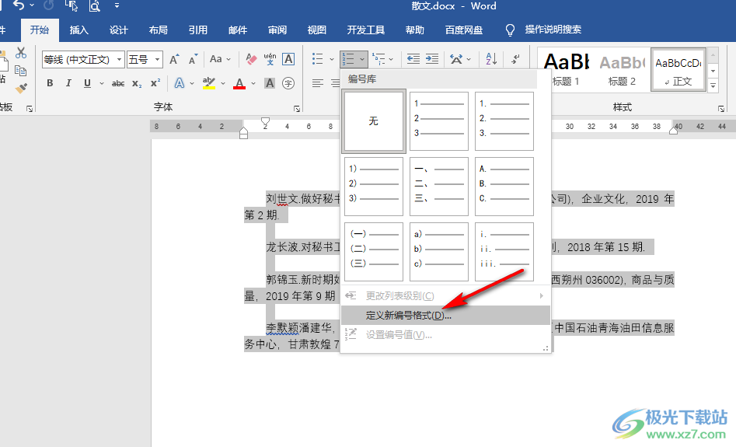736x447 pixels.
Task: Expand text effects A dropdown arrow
Action: tap(192, 84)
